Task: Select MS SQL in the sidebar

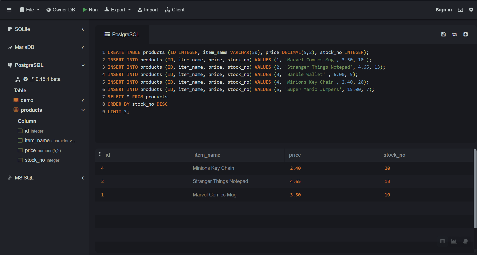Action: click(24, 178)
